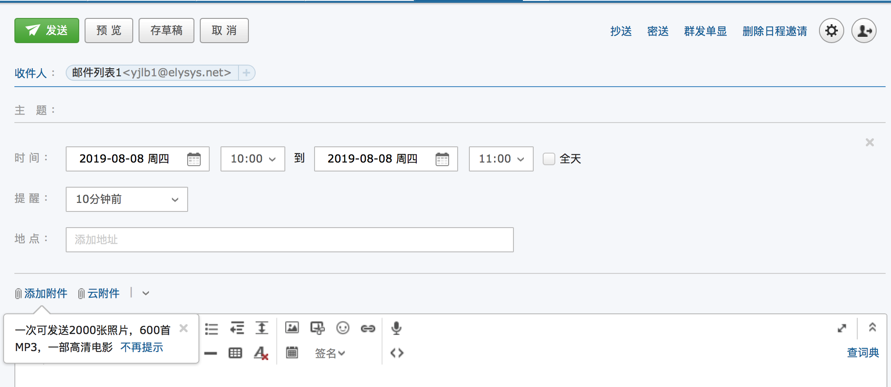Collapse the editor toolbar with the double chevron
The height and width of the screenshot is (387, 891).
(x=872, y=327)
